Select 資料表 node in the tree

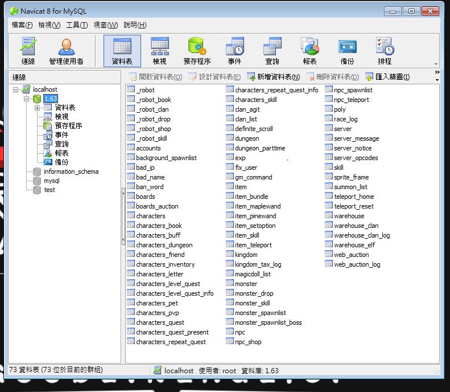click(65, 108)
